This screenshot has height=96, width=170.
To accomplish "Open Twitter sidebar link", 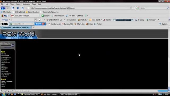I will [x=4, y=77].
